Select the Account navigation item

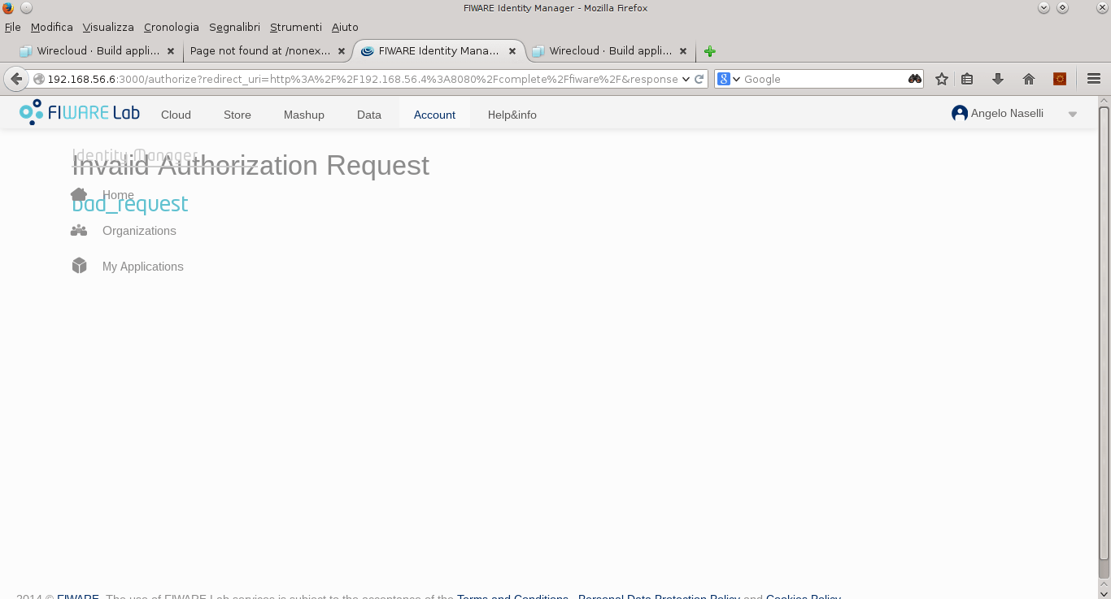(x=434, y=115)
